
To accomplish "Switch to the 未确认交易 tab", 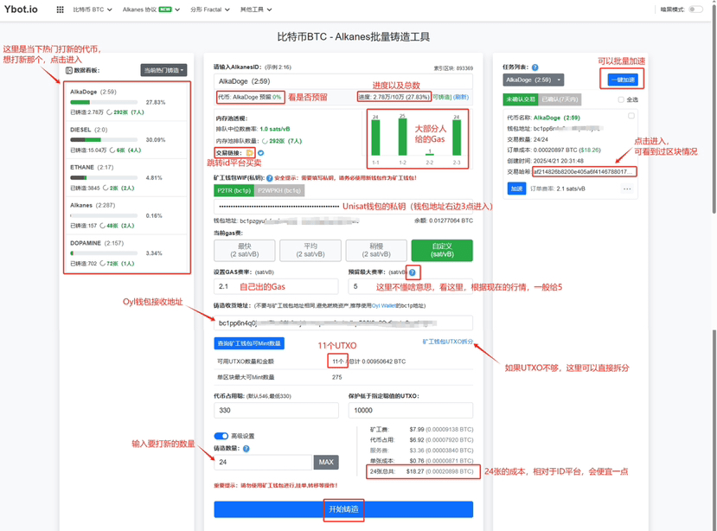I will 521,99.
